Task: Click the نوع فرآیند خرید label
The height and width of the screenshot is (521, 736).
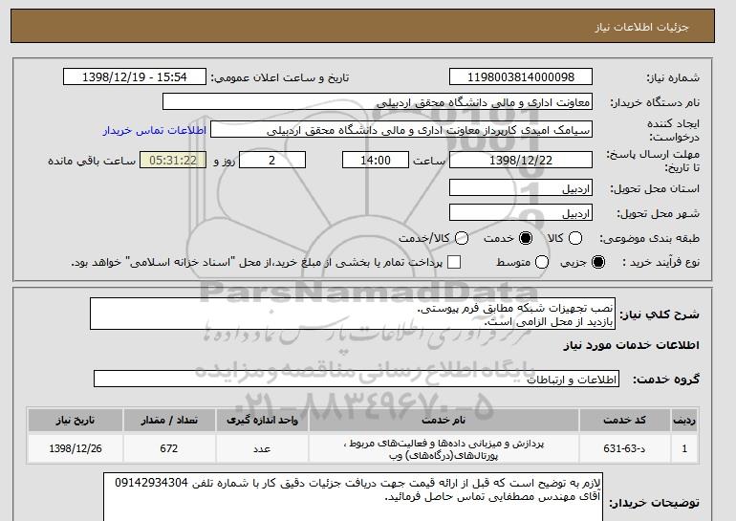Action: 661,262
